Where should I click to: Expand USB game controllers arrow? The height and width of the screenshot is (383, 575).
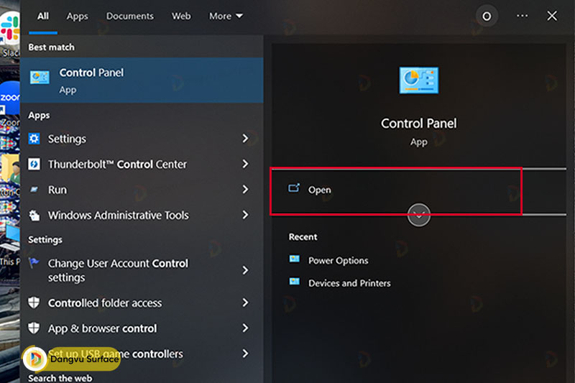pos(245,354)
